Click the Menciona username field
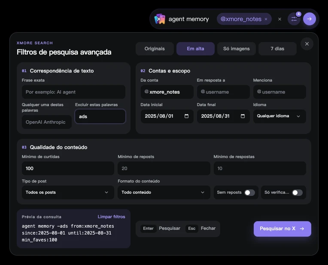This screenshot has width=328, height=265. coord(279,92)
